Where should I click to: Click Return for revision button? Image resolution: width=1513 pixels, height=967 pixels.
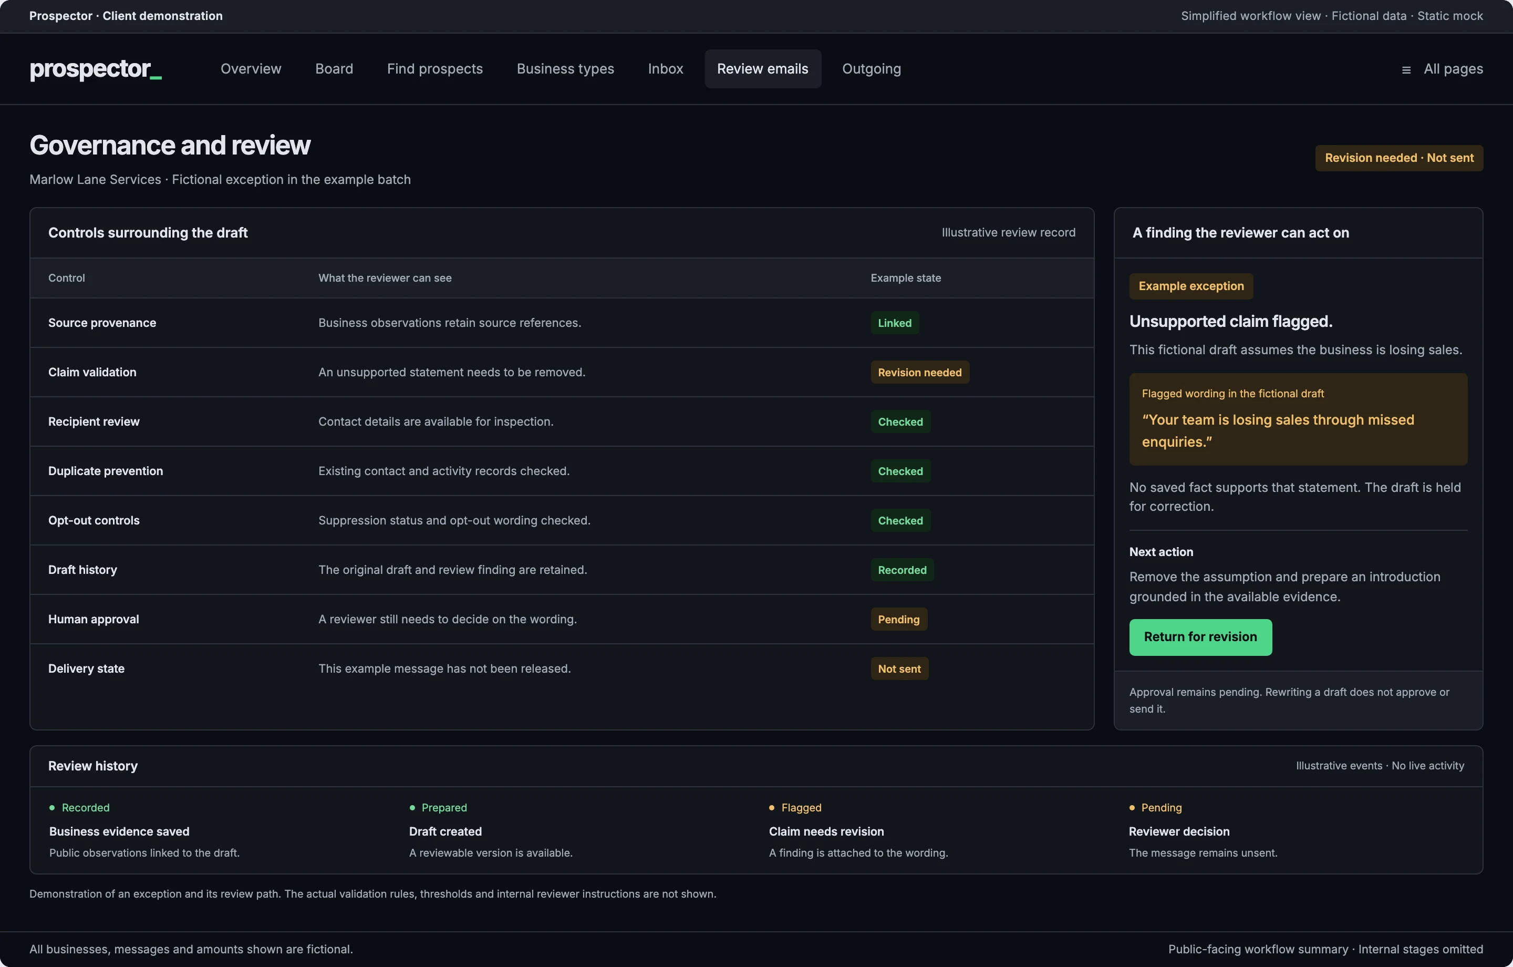click(x=1200, y=637)
